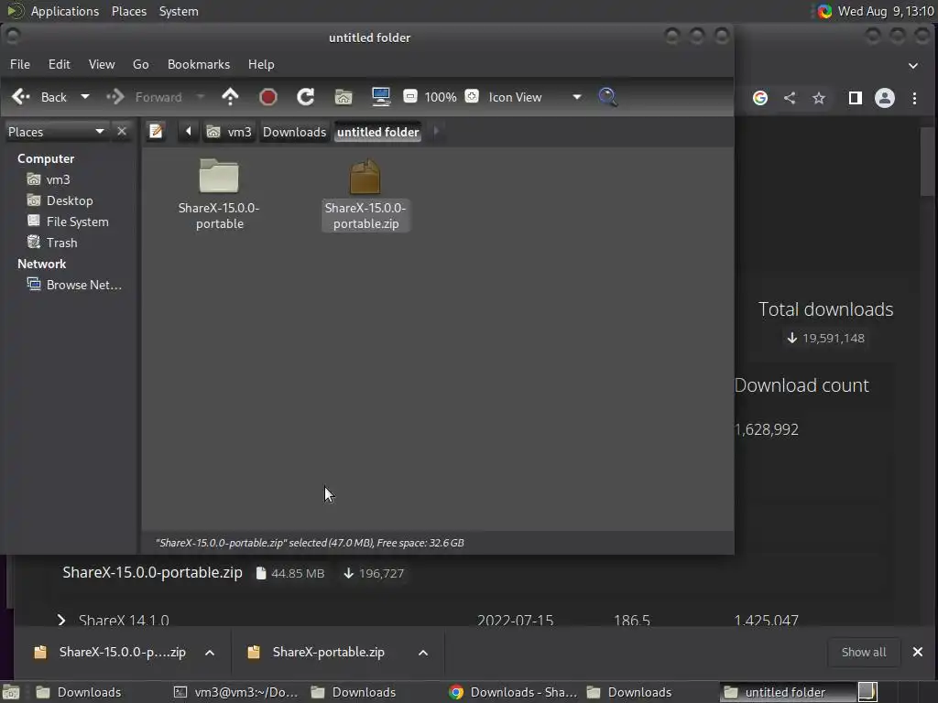Image resolution: width=938 pixels, height=703 pixels.
Task: Open the Bookmarks menu
Action: pyautogui.click(x=199, y=64)
